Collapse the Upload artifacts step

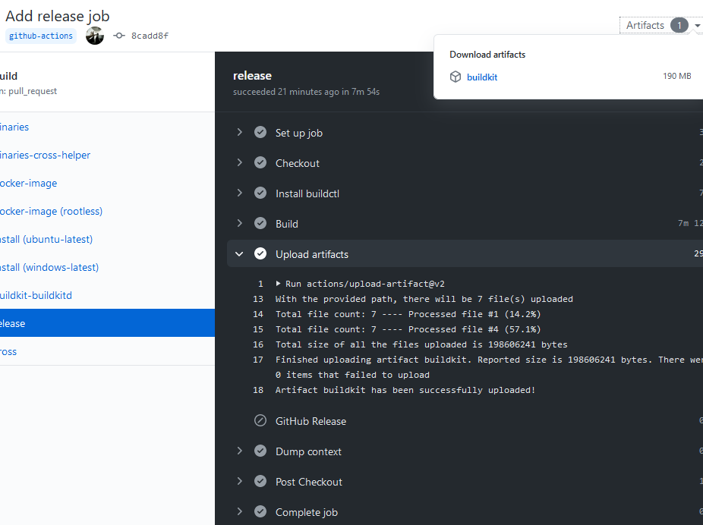pyautogui.click(x=239, y=253)
